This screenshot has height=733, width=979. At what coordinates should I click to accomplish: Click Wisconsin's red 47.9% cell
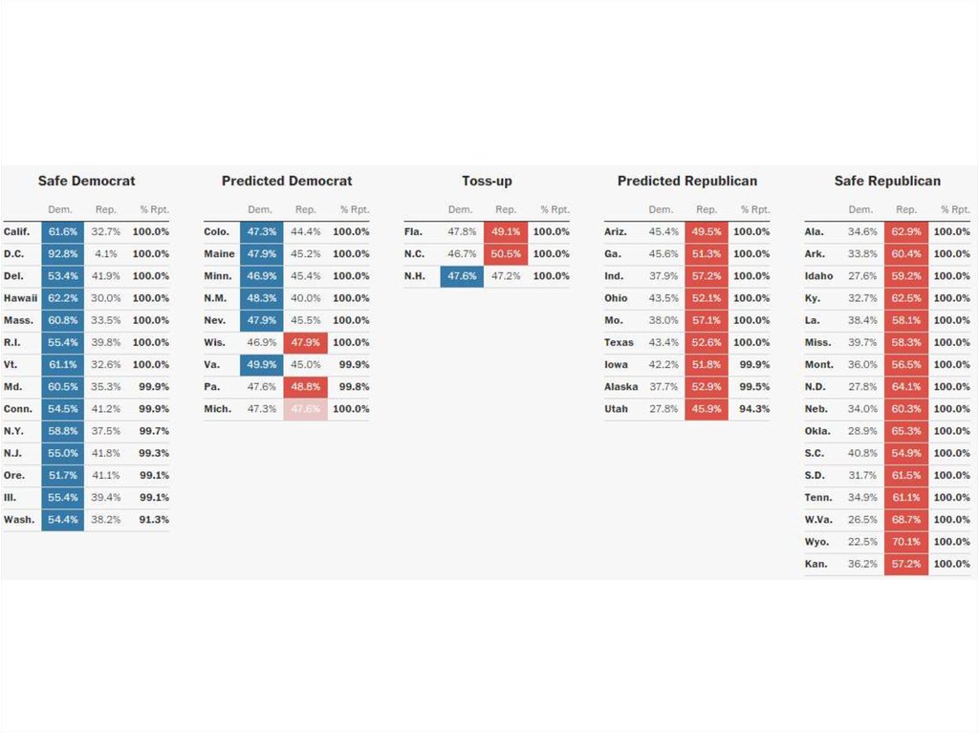[x=305, y=342]
